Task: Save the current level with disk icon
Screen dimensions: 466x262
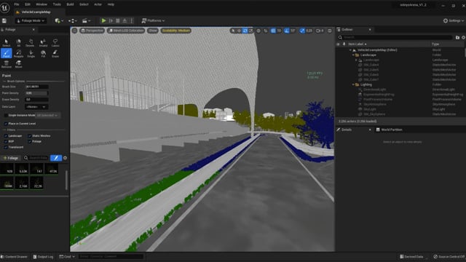Action: click(4, 21)
